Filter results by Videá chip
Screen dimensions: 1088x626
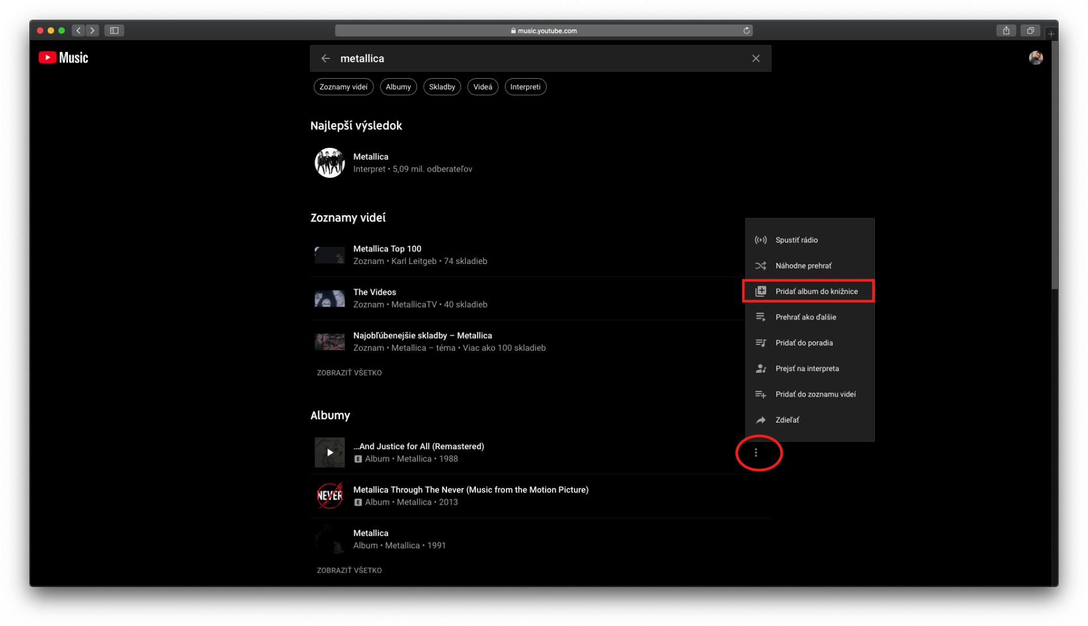pos(483,87)
